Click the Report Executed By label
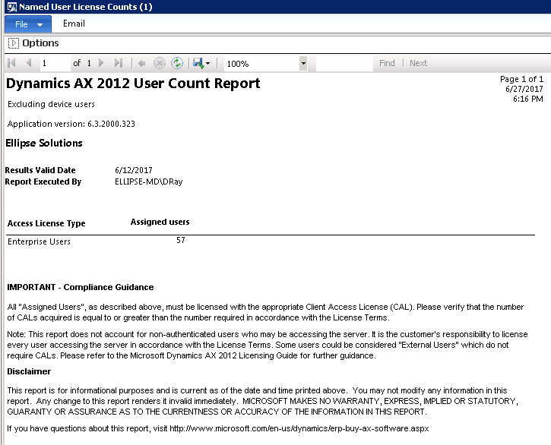551x445 pixels. [x=43, y=182]
